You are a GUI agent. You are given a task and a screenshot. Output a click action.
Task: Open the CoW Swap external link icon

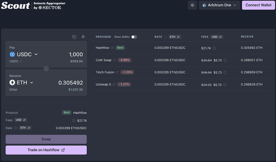114,60
